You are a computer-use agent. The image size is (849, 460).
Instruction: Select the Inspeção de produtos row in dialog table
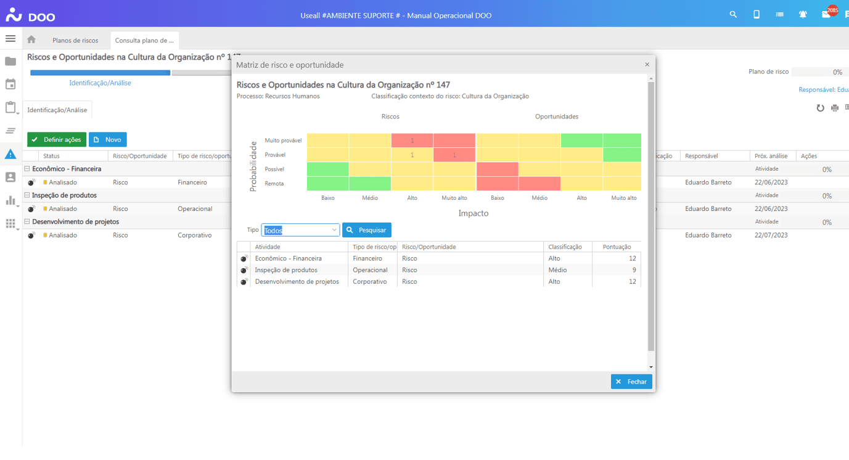coord(286,270)
